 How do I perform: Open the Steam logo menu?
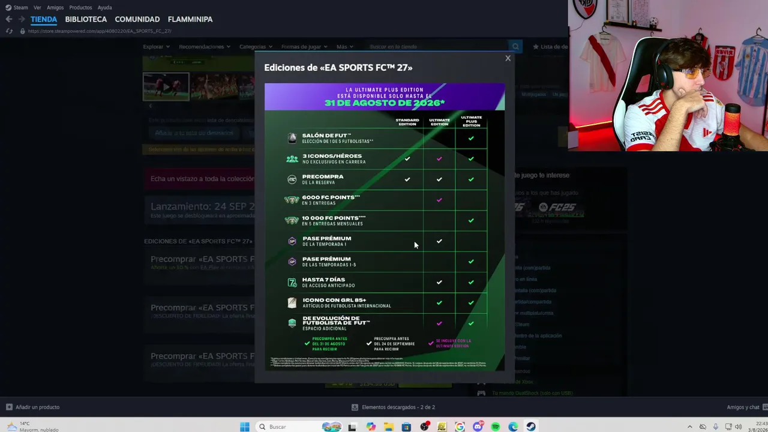(x=17, y=8)
